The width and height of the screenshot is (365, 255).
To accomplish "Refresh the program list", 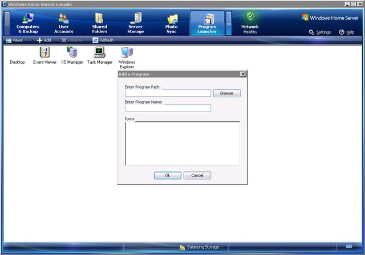I will click(103, 40).
